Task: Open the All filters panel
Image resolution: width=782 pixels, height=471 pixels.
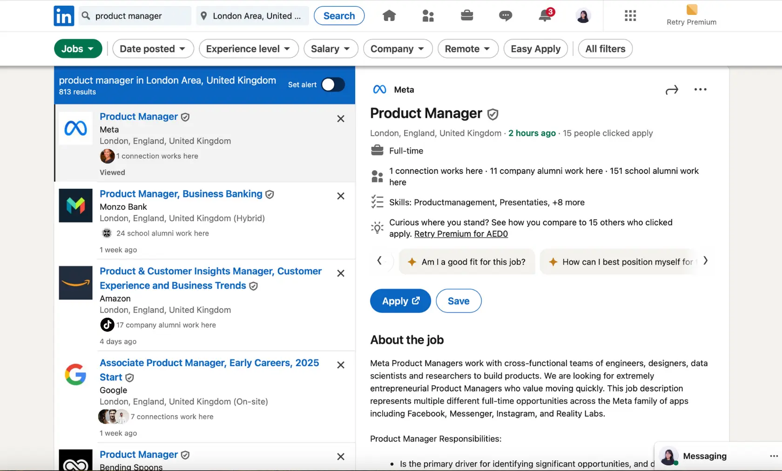Action: (605, 49)
